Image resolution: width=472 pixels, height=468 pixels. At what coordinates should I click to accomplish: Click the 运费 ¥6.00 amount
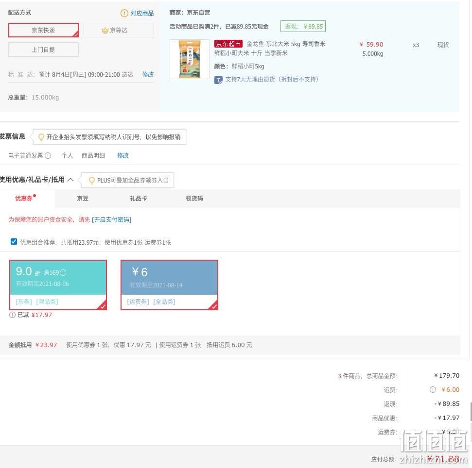[450, 390]
